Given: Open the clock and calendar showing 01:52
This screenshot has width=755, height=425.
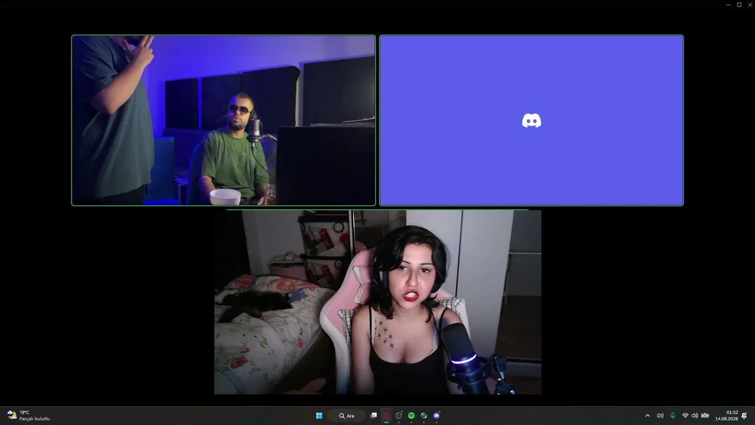Looking at the screenshot, I should pyautogui.click(x=727, y=416).
